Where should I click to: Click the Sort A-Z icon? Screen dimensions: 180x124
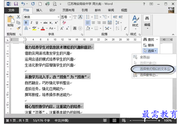point(117,28)
